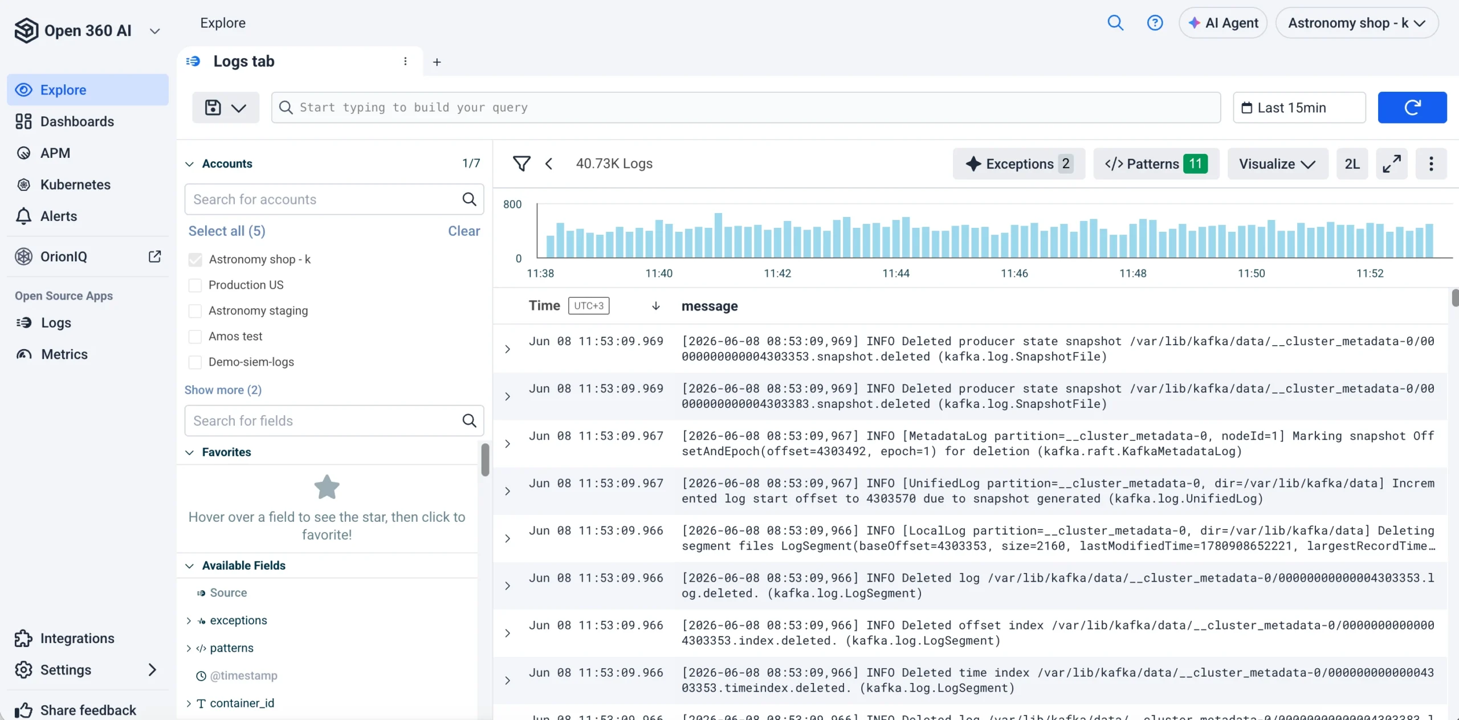Viewport: 1459px width, 720px height.
Task: Click Select all (5) accounts
Action: (227, 231)
